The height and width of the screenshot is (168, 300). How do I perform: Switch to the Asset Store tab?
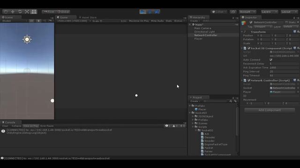88,17
